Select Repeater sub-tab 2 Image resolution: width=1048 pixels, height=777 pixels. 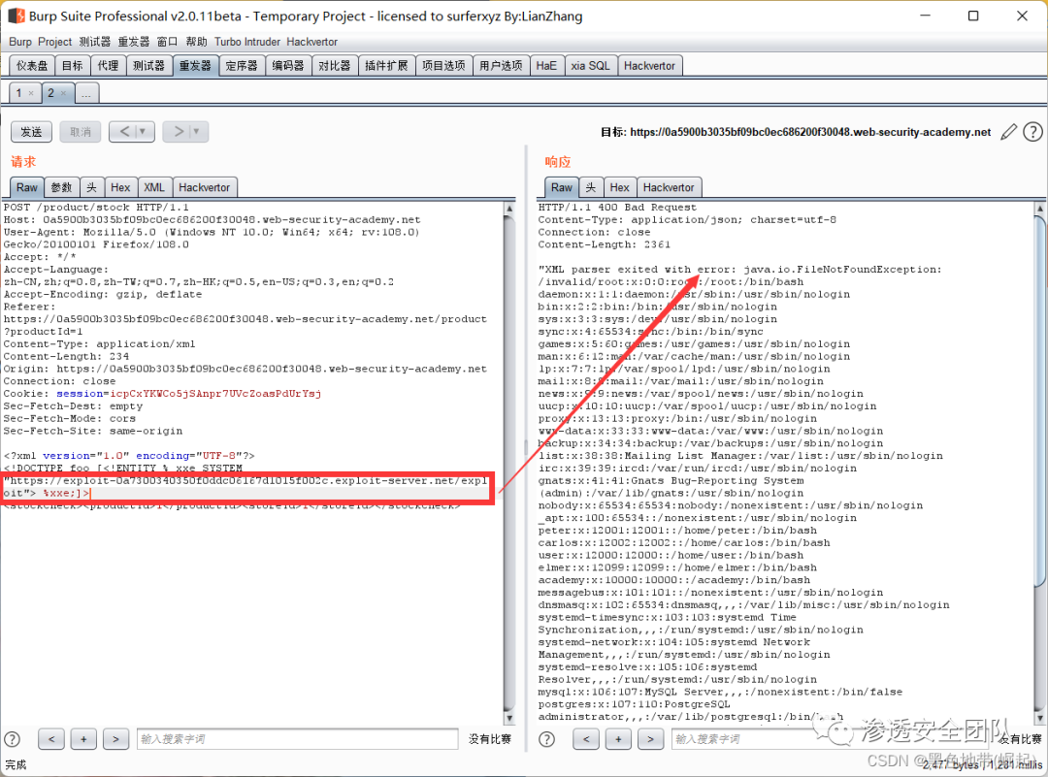pos(50,93)
